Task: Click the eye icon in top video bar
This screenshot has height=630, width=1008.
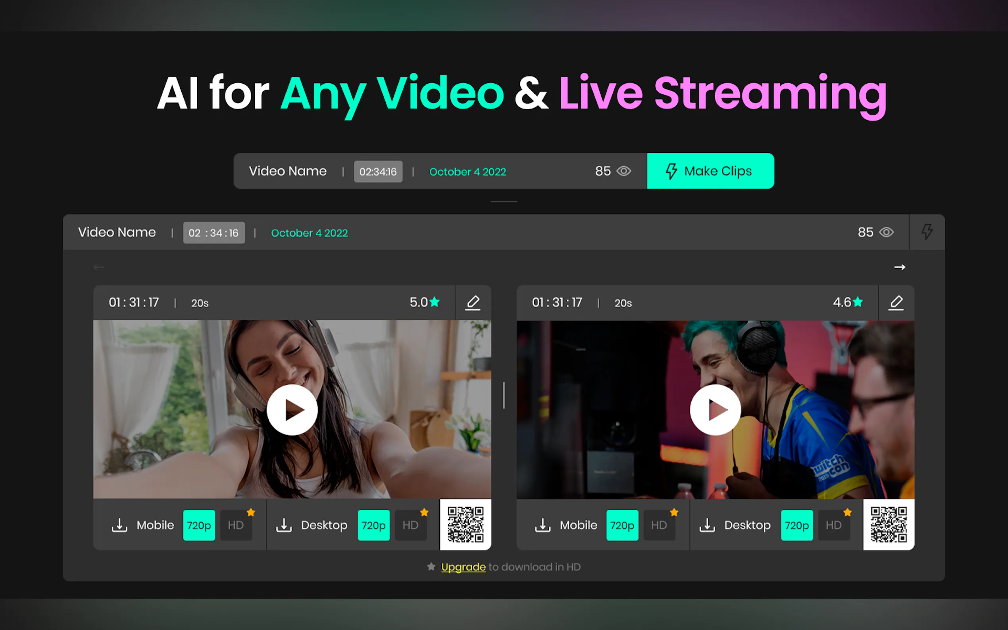Action: pos(623,171)
